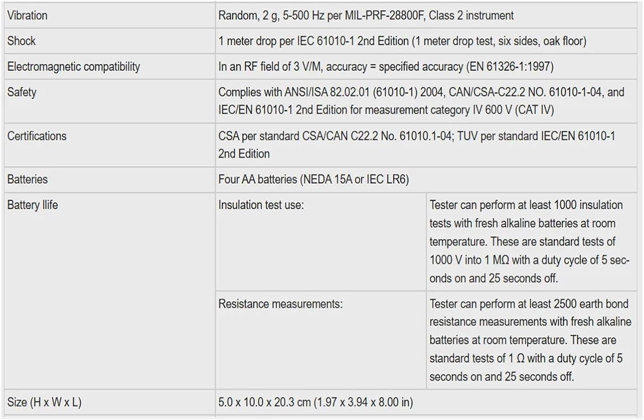Select the RF field accuracy specification text
644x420 pixels.
point(386,67)
